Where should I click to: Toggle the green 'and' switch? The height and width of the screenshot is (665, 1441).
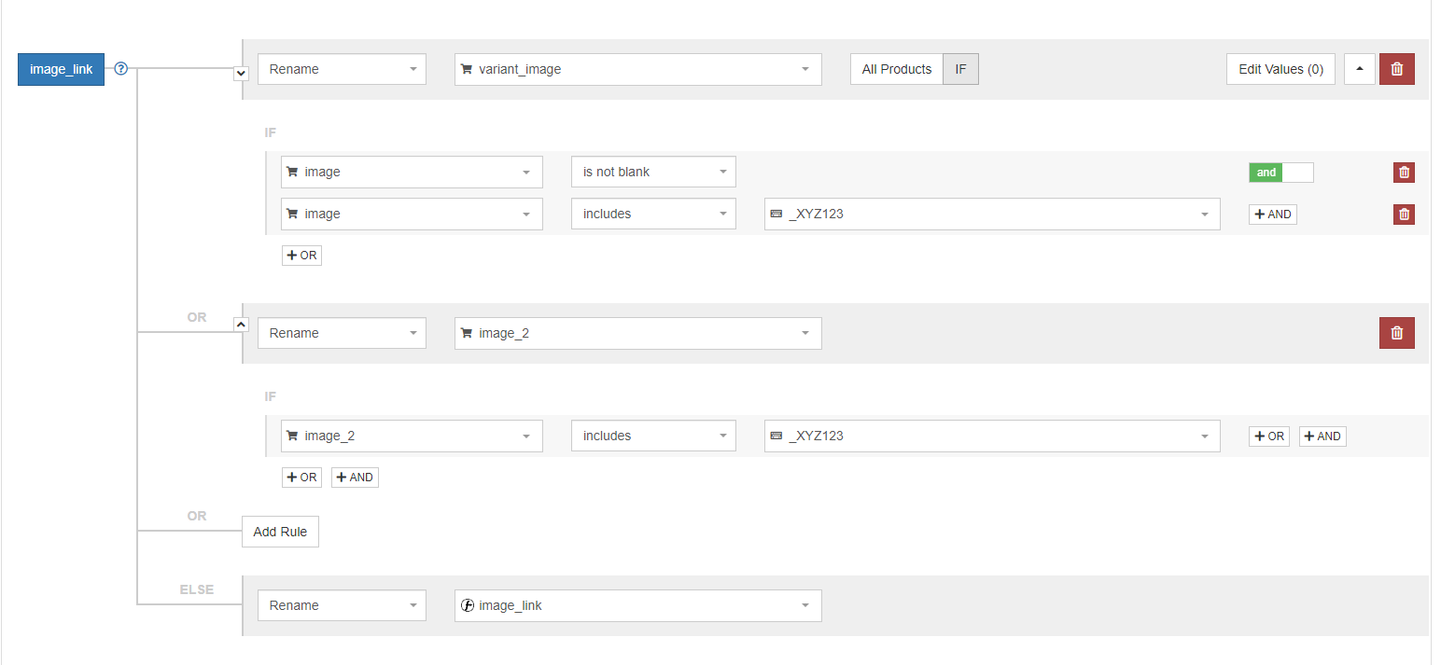tap(1280, 173)
